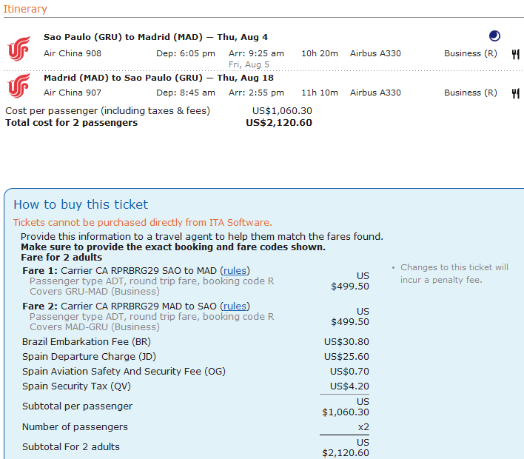The height and width of the screenshot is (459, 524).
Task: Click the penalty fee notice about ticket changes
Action: click(x=454, y=273)
